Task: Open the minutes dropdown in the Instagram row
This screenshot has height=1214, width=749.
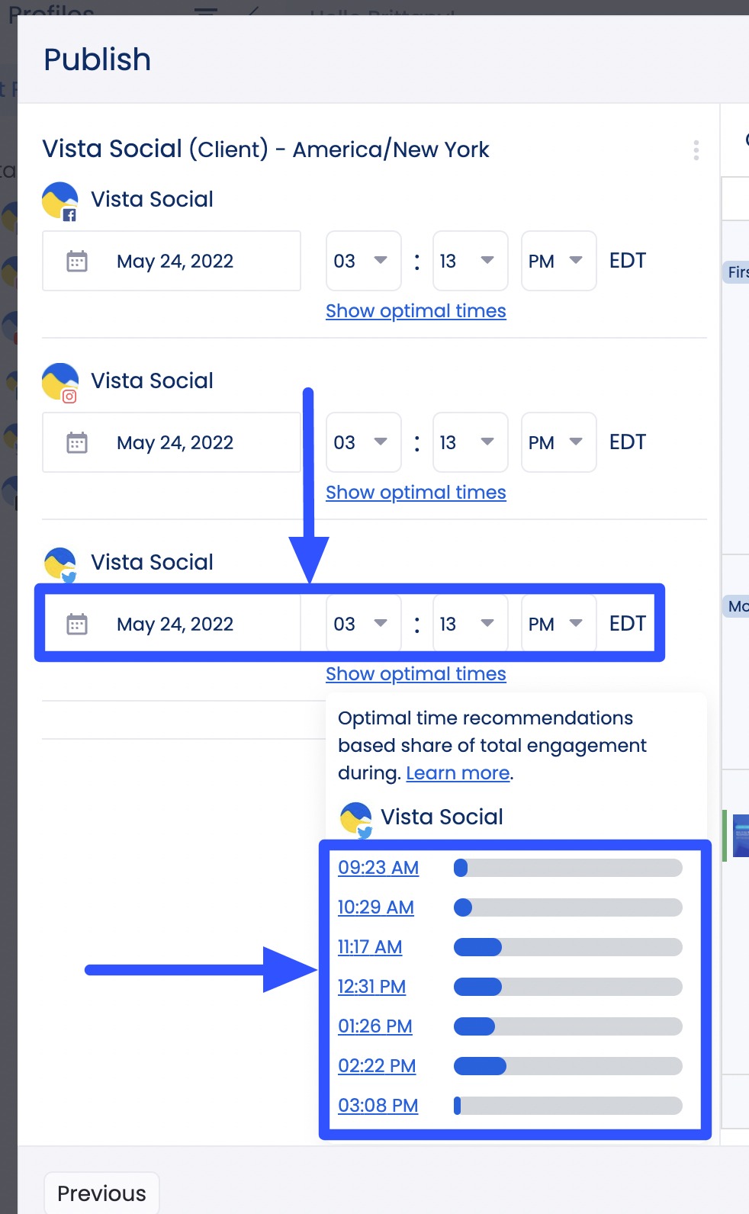Action: pyautogui.click(x=470, y=442)
